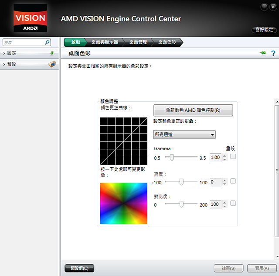Go to the 啟動 breadcrumb tab
Viewport: 279px width, 276px height.
(75, 42)
